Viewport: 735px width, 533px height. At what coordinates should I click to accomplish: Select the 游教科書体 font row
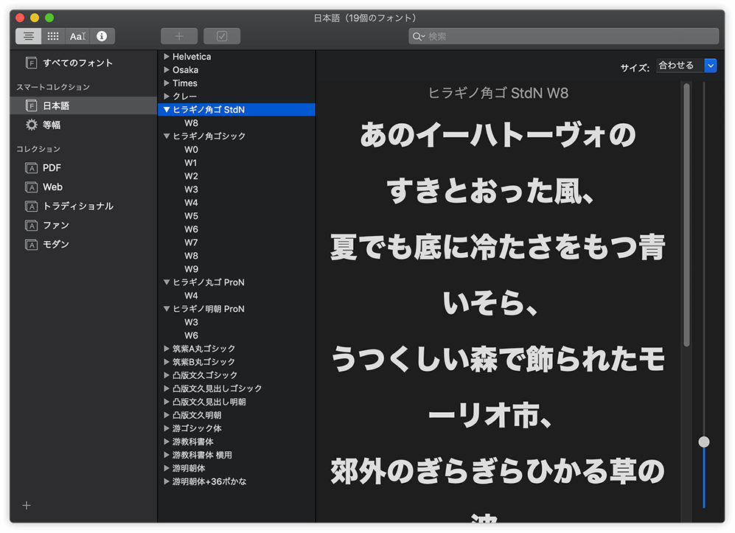237,442
